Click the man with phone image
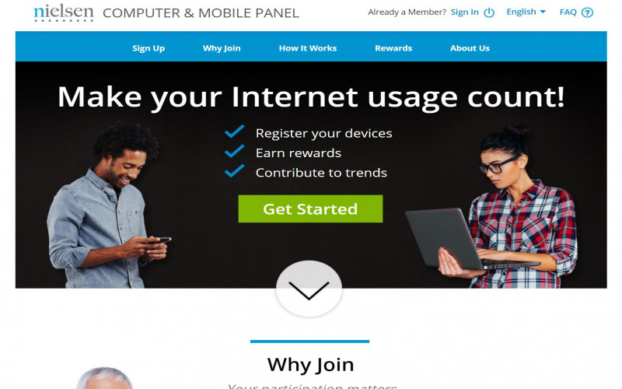This screenshot has width=622, height=389. [x=107, y=206]
